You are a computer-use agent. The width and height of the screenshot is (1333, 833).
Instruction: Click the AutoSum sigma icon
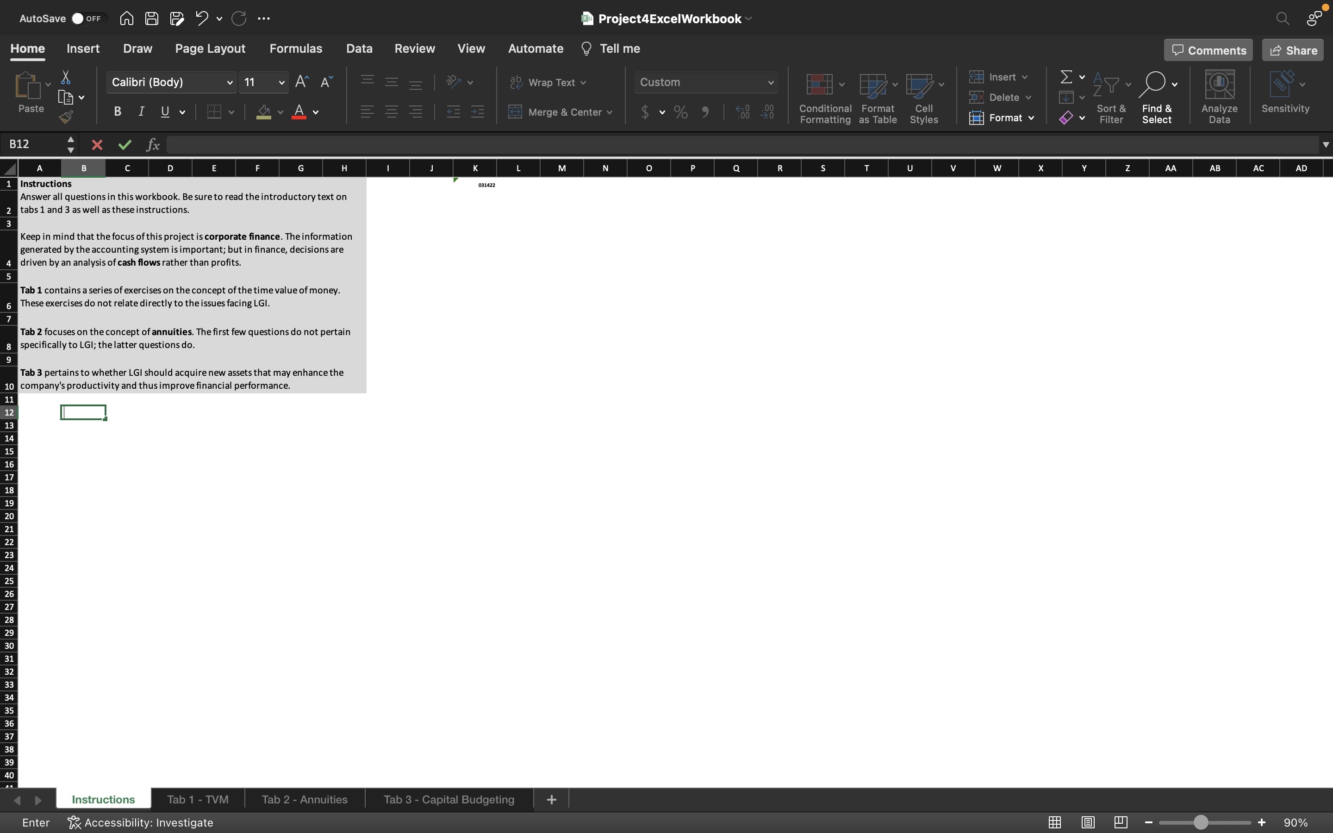pos(1066,76)
